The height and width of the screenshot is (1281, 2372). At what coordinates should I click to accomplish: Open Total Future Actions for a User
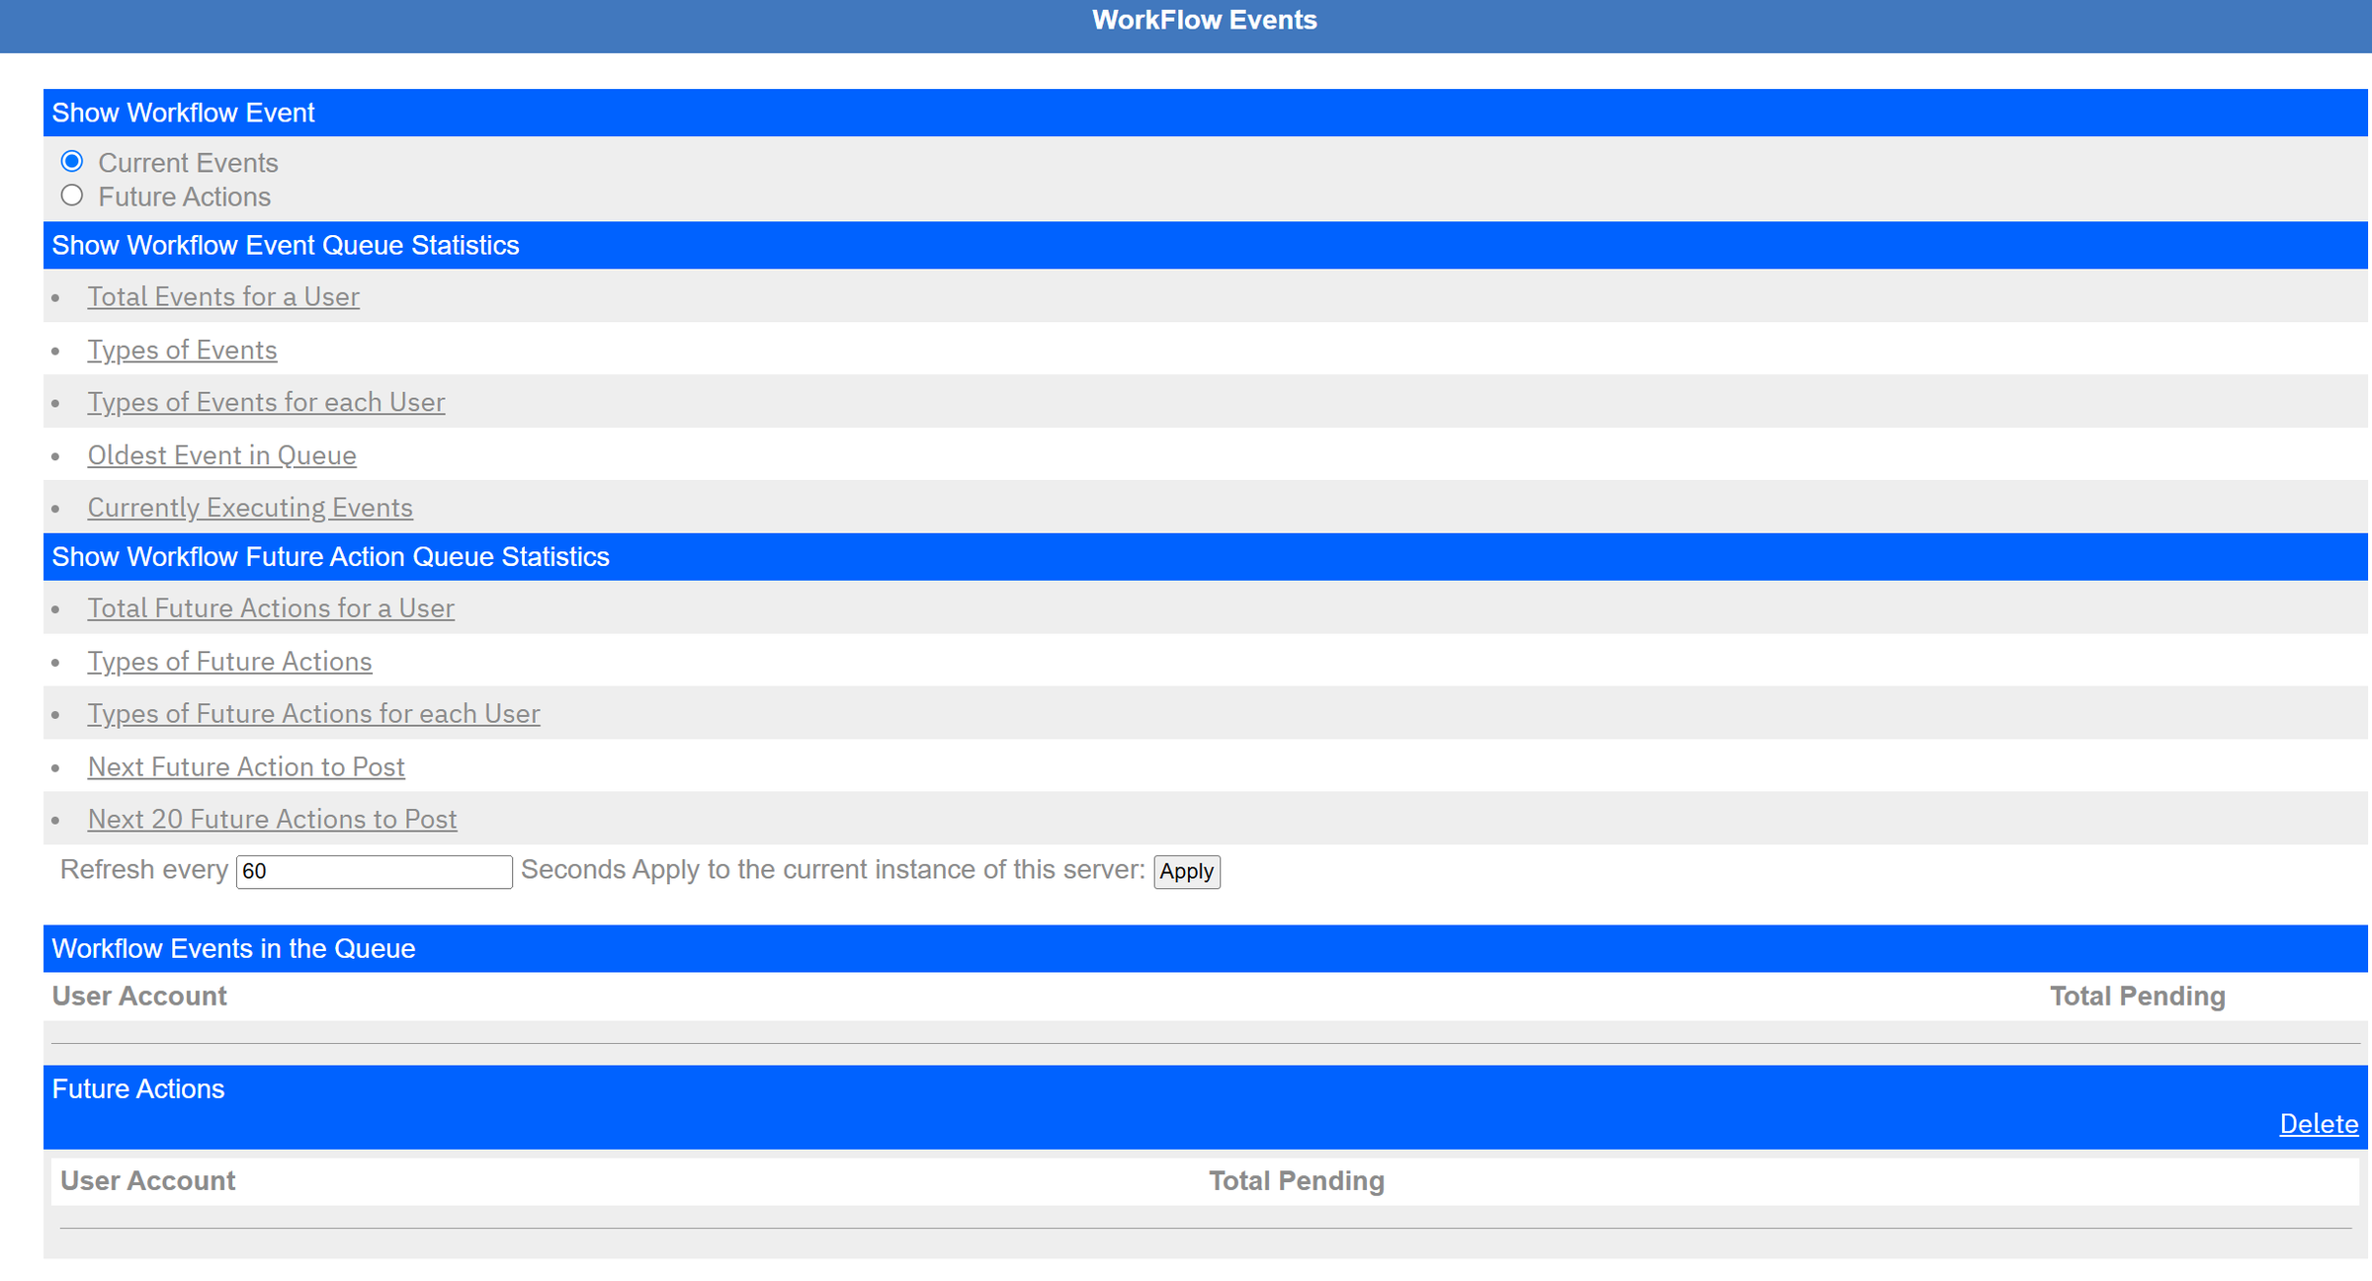(x=271, y=608)
